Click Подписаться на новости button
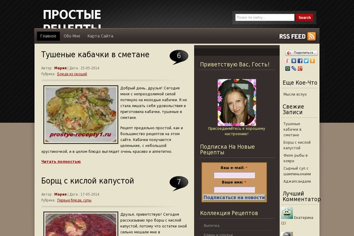The image size is (354, 236). pos(234,198)
